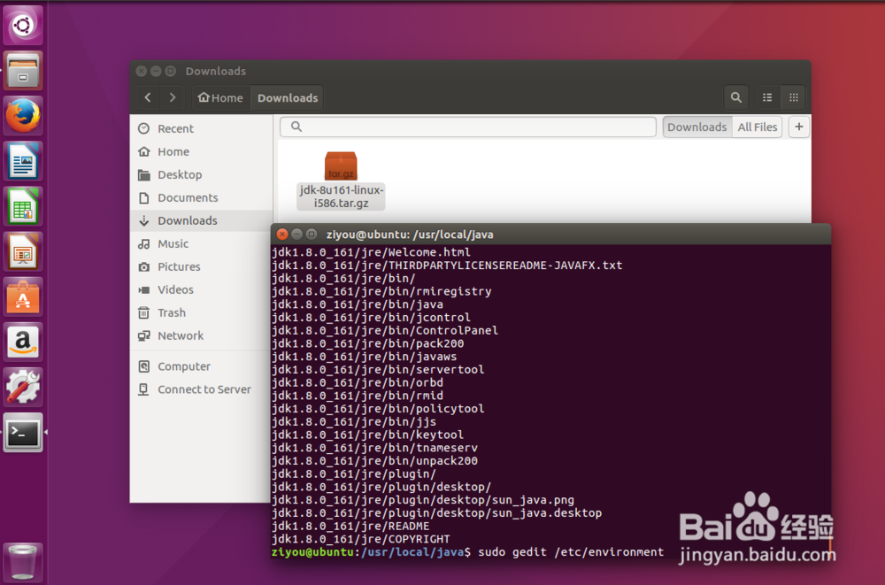Add a search criterion with plus button

(798, 127)
